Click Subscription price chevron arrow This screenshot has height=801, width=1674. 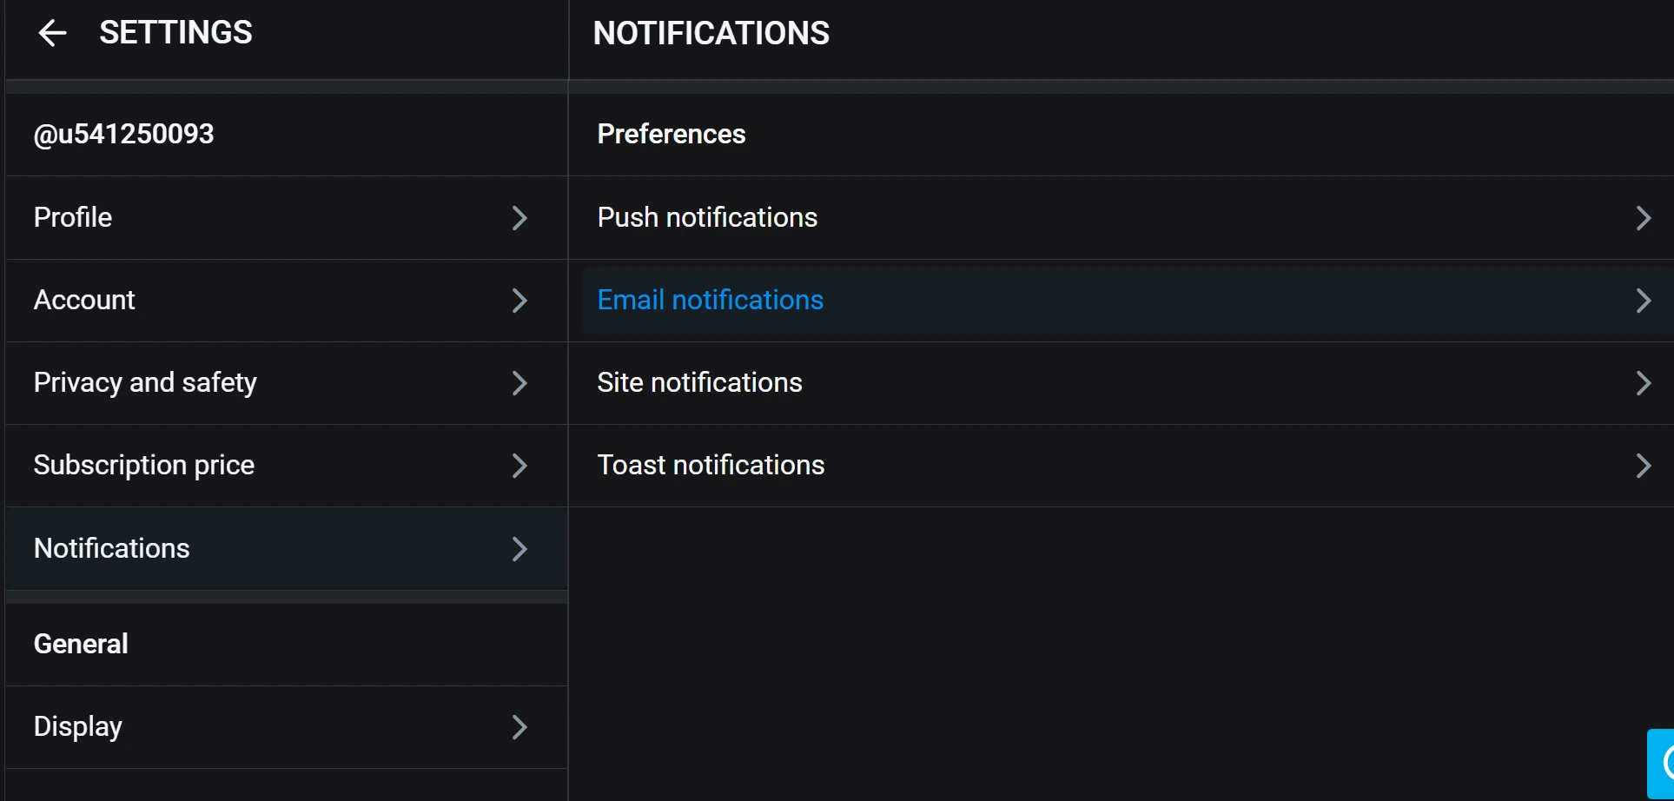519,466
